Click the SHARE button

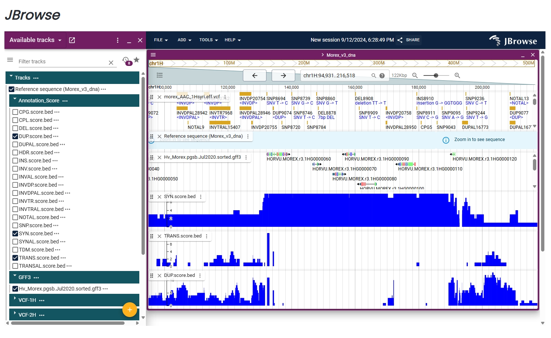tap(409, 40)
